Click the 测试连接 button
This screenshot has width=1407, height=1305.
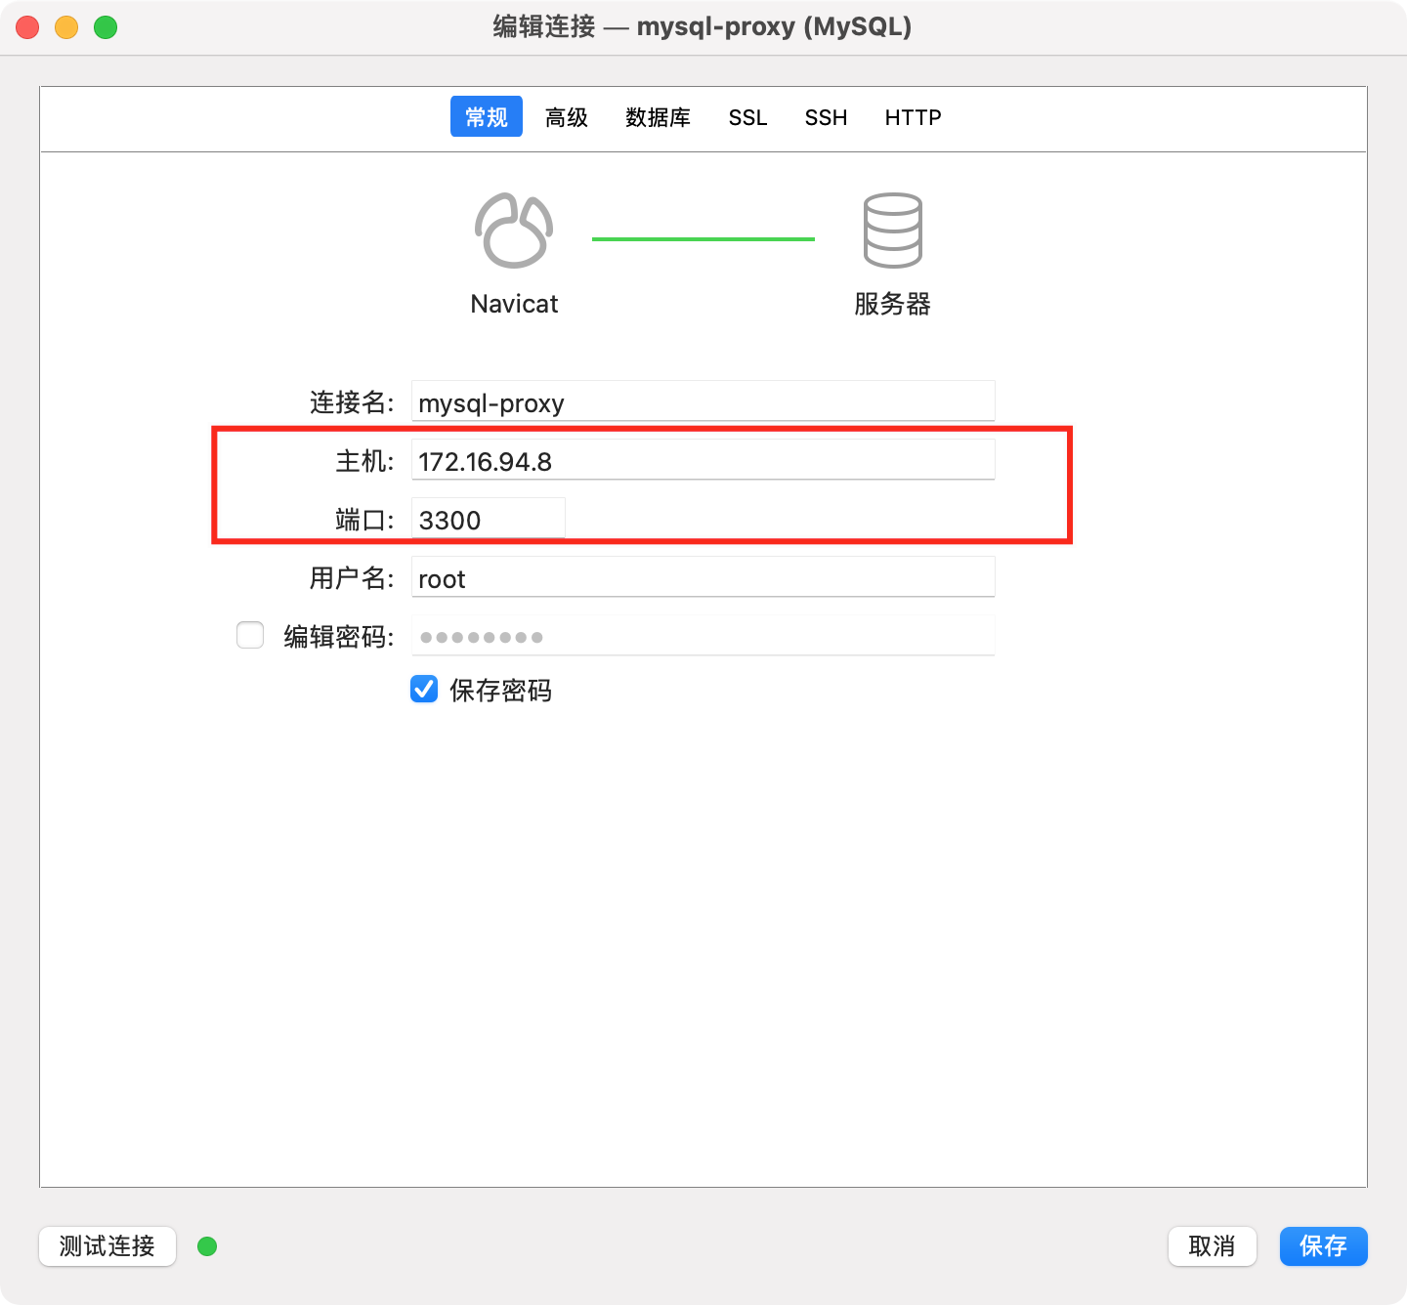pos(107,1246)
